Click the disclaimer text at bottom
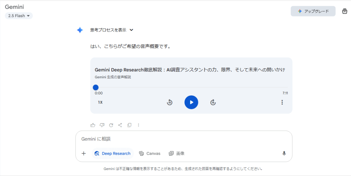The height and width of the screenshot is (176, 351). tap(183, 169)
